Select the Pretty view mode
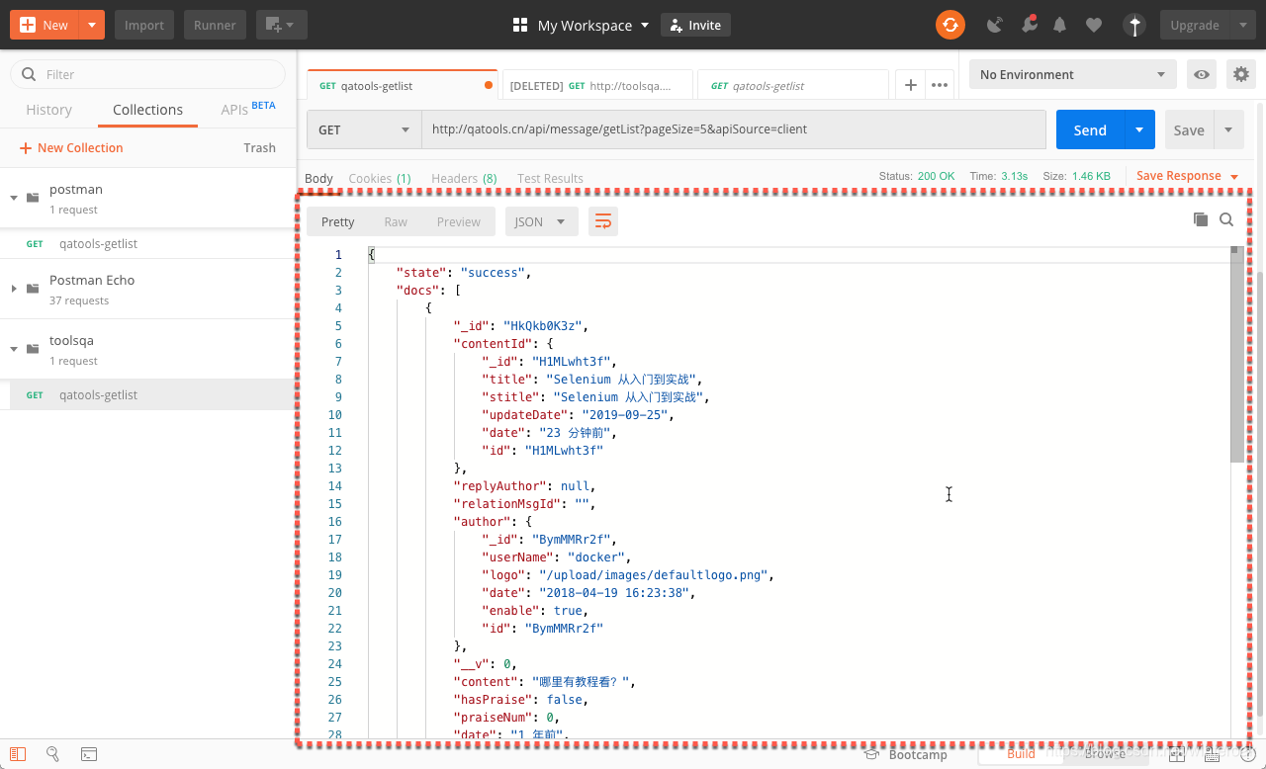The width and height of the screenshot is (1266, 769). click(x=337, y=221)
